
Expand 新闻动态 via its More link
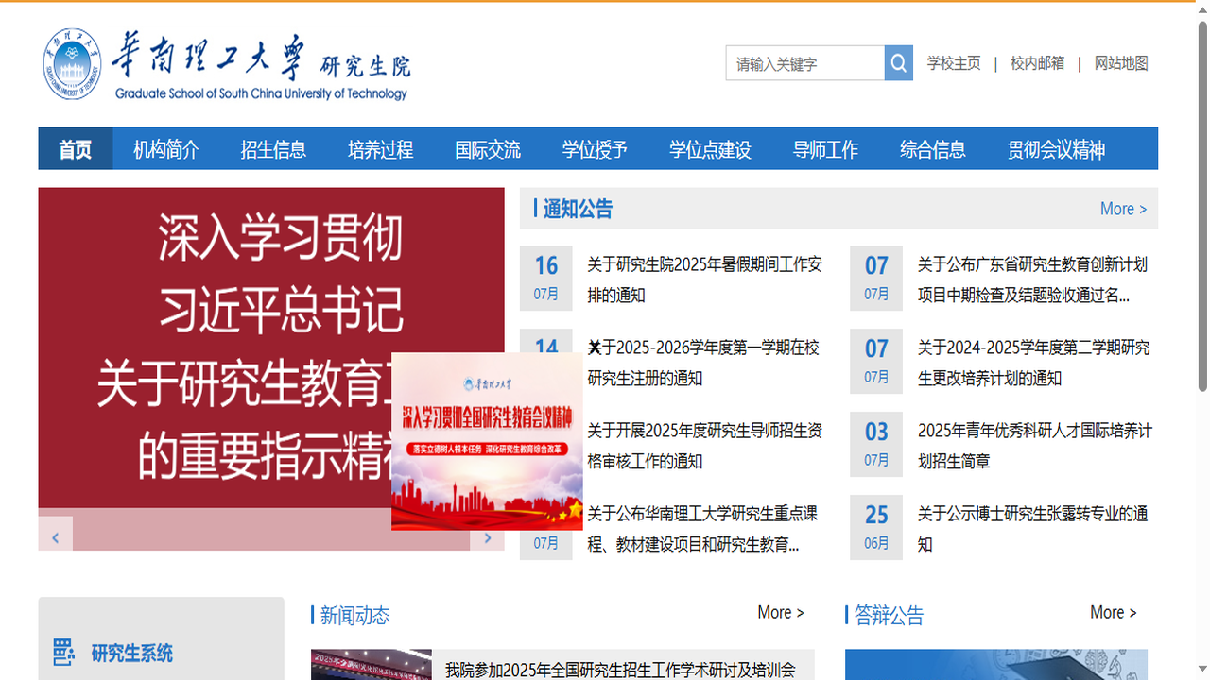pos(780,612)
